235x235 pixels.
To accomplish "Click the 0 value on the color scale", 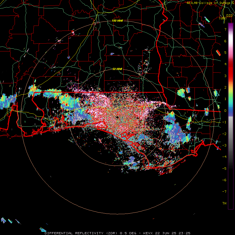I will 225,111.
